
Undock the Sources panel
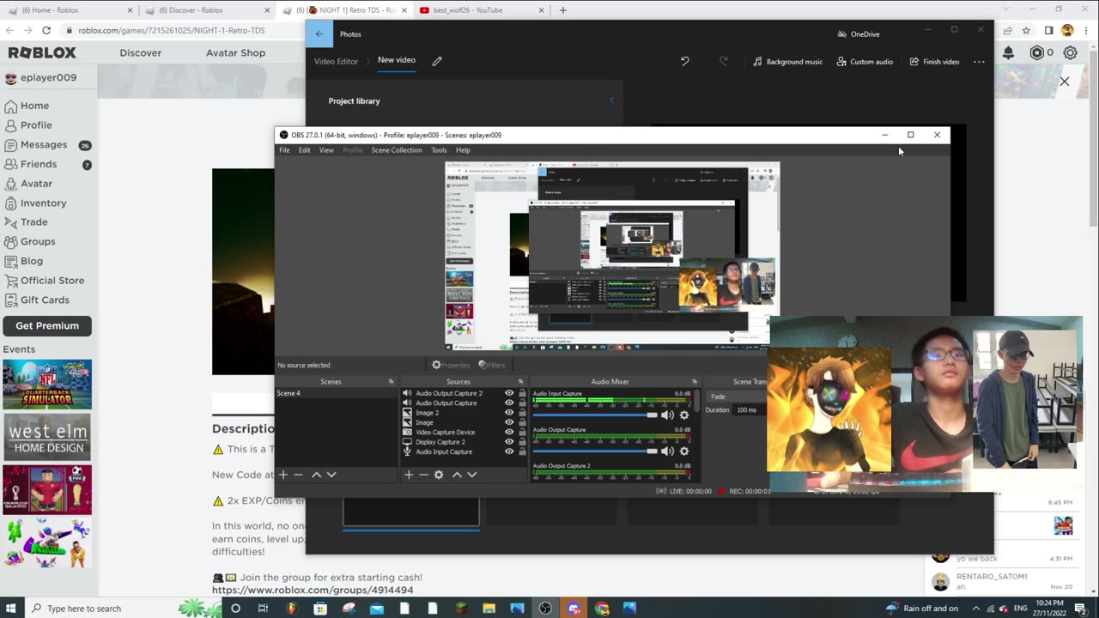coord(520,382)
